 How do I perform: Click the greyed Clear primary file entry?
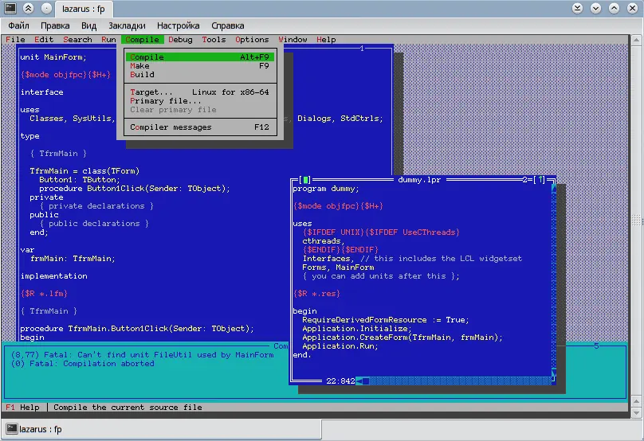(200, 110)
